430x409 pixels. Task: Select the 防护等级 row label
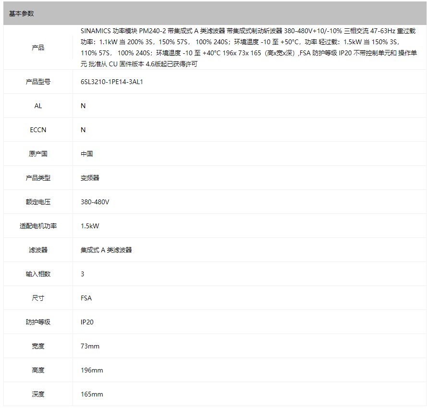(x=38, y=322)
